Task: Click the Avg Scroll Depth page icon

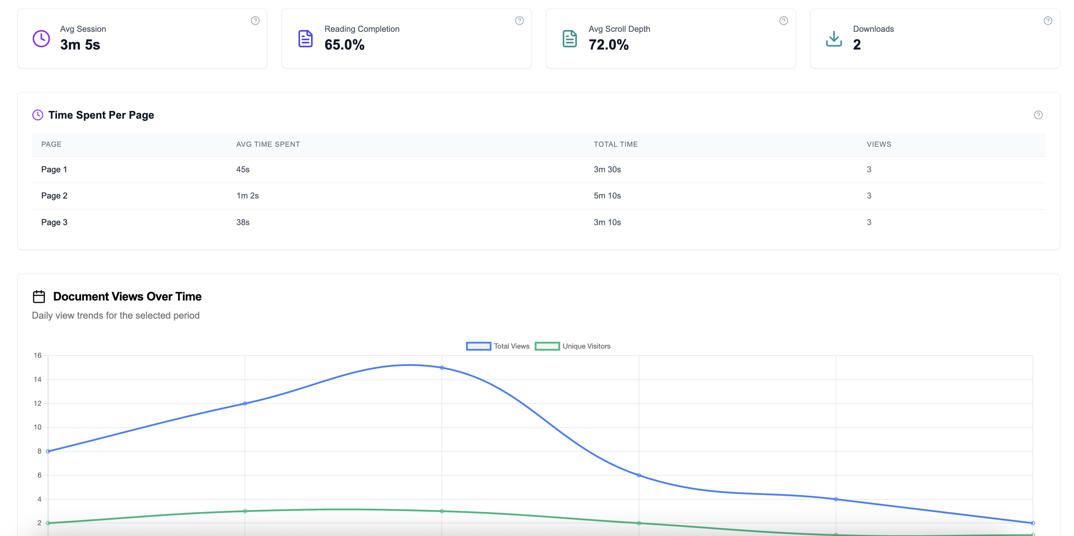Action: point(569,38)
